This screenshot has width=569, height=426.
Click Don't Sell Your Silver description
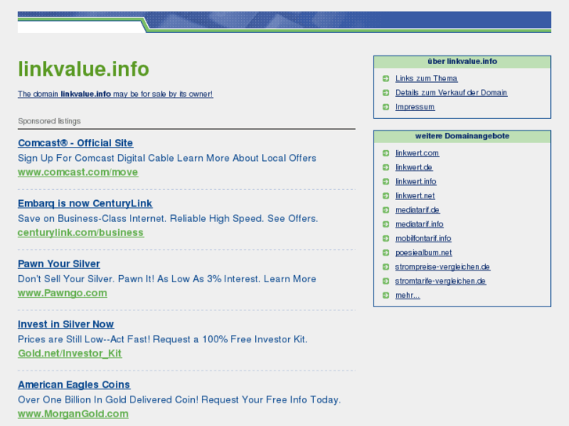167,279
